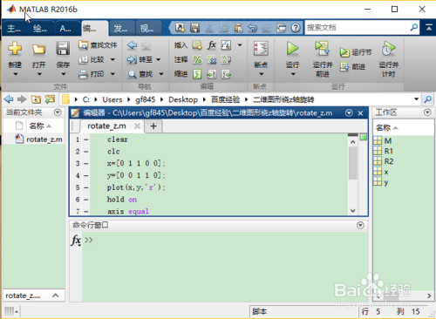436x319 pixels.
Task: Click the editor vertical scrollbar down arrow
Action: tap(353, 211)
